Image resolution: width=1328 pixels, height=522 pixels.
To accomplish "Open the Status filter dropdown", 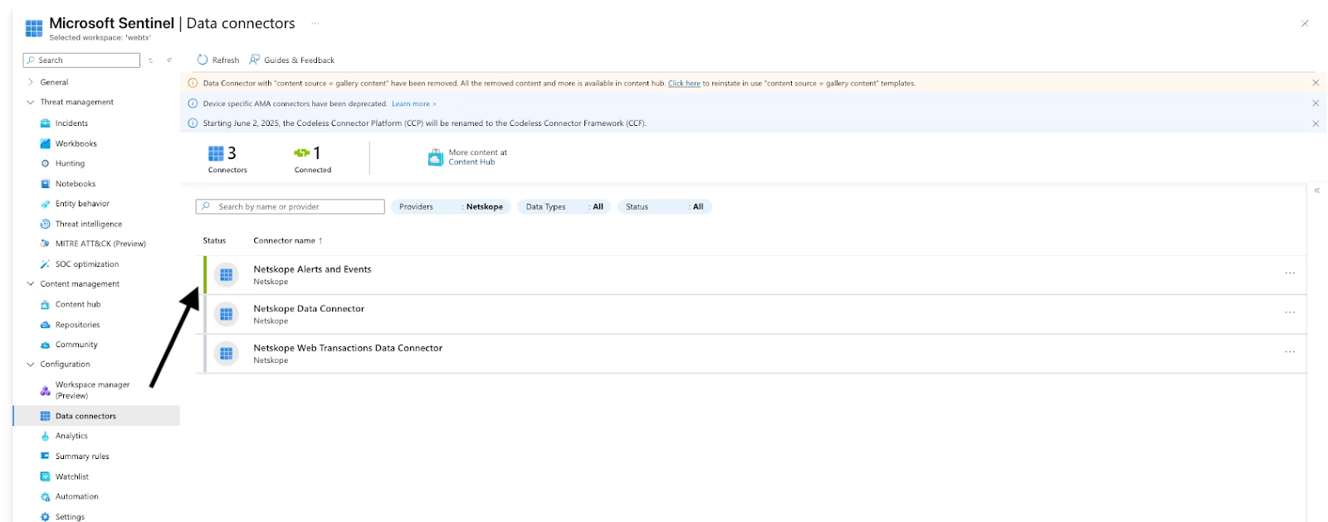I will click(665, 207).
